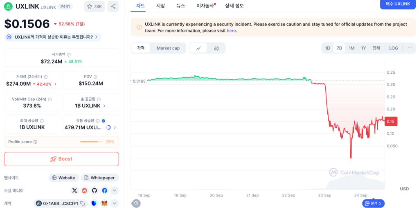Click the 분석 button below chart
The width and height of the screenshot is (419, 208).
pyautogui.click(x=373, y=203)
